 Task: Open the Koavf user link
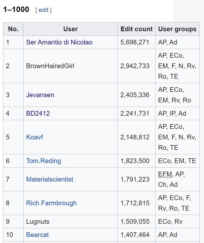34,137
